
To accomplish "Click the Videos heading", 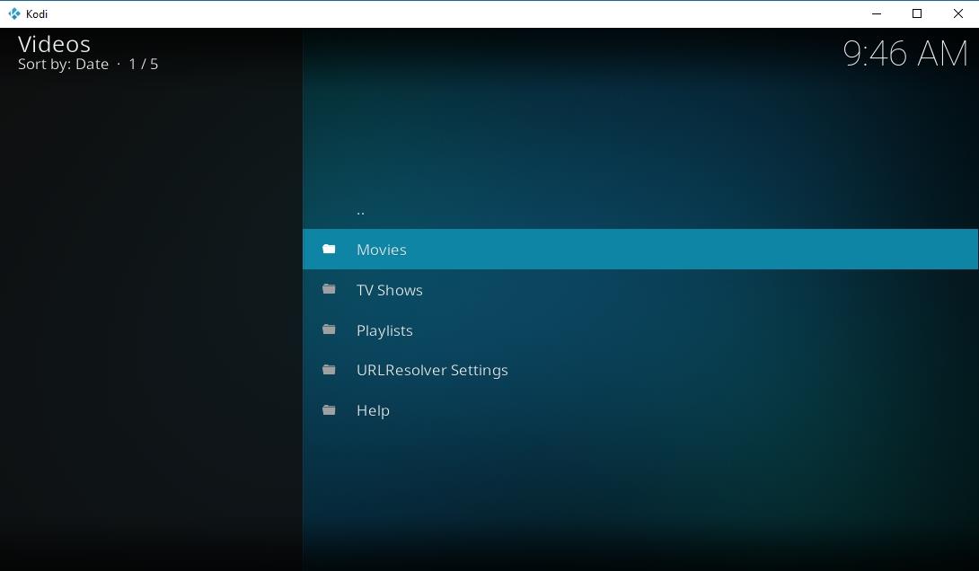I will (55, 44).
